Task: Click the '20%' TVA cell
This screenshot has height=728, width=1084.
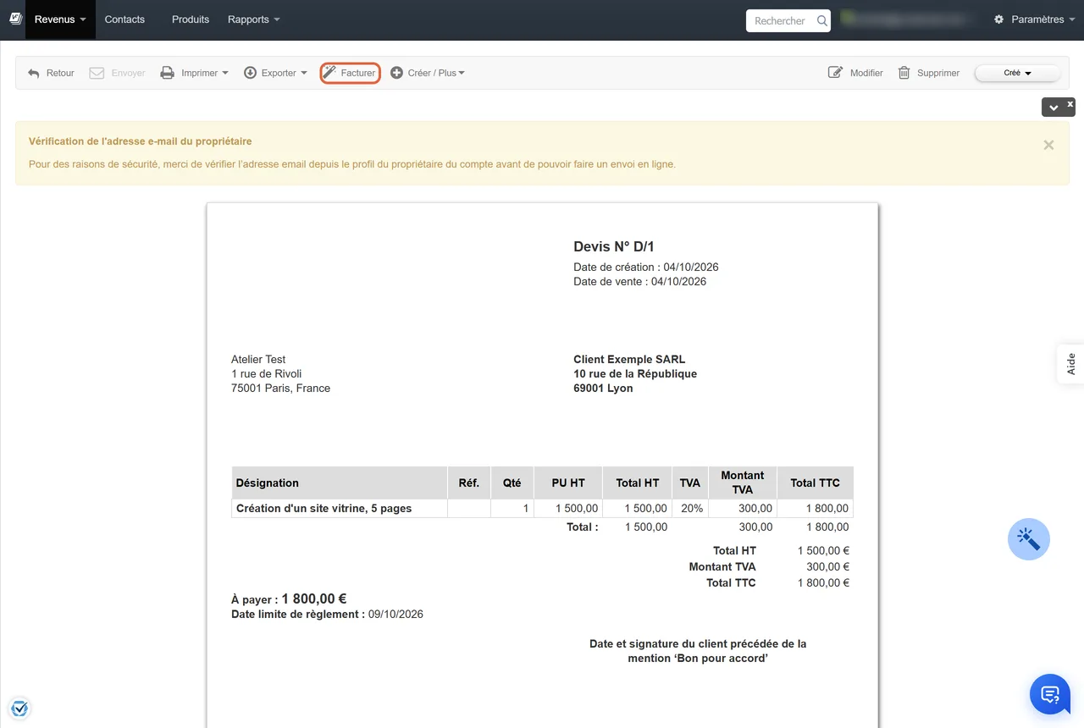Action: (x=690, y=508)
